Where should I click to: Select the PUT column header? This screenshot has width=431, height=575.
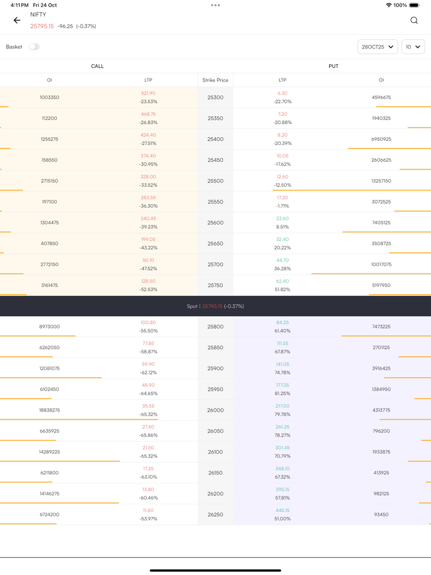(x=333, y=66)
